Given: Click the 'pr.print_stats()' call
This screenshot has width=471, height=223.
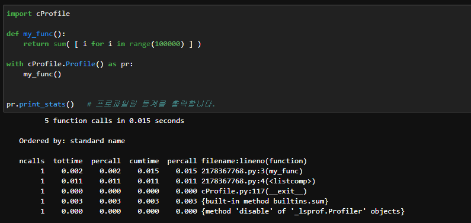Looking at the screenshot, I should [40, 104].
